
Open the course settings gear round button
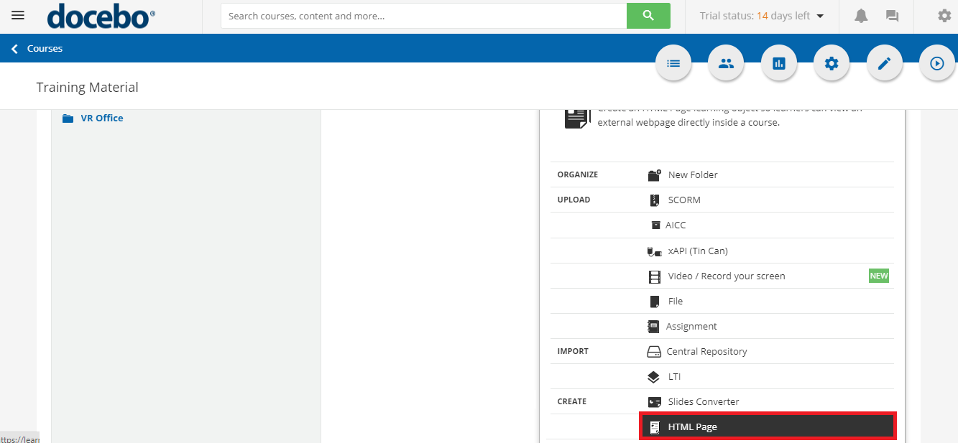coord(832,63)
